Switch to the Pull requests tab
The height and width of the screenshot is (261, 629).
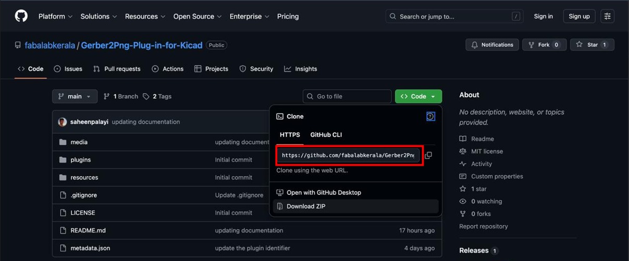tap(117, 69)
